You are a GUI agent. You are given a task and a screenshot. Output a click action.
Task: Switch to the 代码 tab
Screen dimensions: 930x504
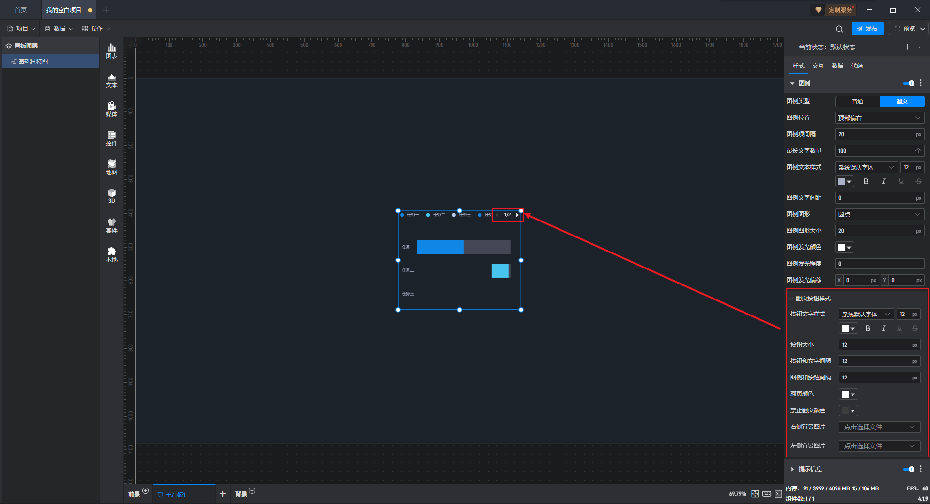(856, 66)
